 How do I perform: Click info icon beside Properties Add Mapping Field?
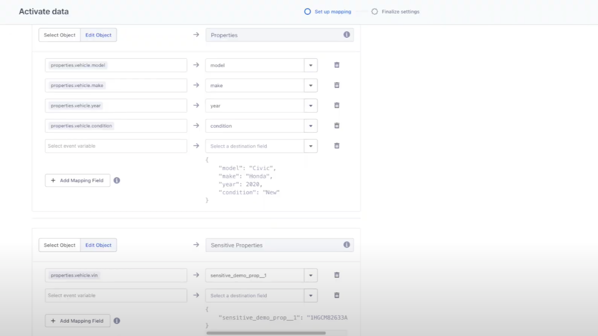point(117,180)
